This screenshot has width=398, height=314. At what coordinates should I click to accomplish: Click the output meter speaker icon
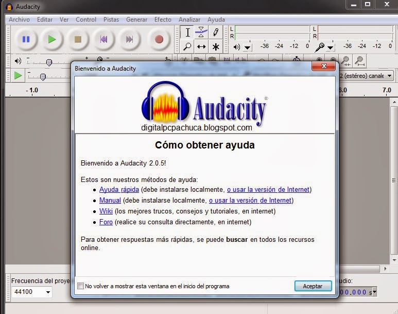[236, 47]
